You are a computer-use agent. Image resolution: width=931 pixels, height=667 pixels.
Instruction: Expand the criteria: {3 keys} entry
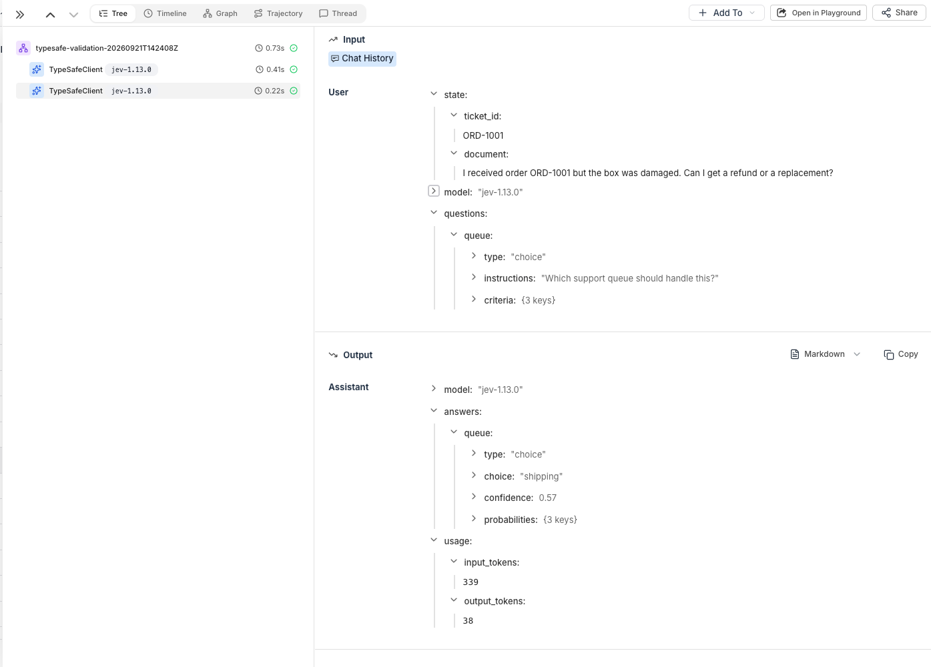click(x=474, y=299)
